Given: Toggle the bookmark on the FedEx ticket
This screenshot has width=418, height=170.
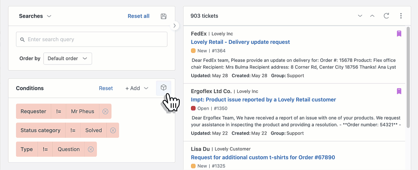Looking at the screenshot, I should (399, 33).
